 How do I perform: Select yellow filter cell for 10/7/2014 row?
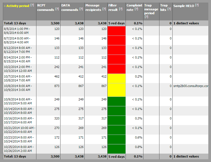[x=117, y=79]
